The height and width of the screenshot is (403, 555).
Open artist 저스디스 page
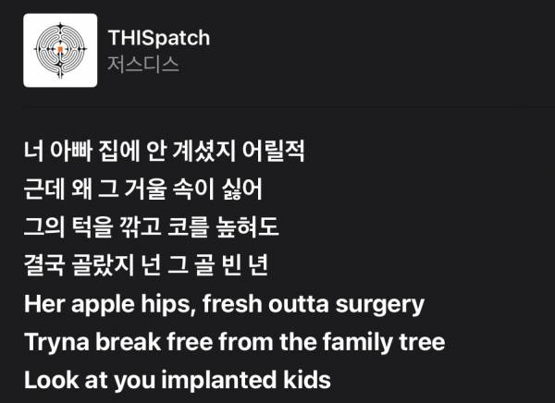pos(143,65)
